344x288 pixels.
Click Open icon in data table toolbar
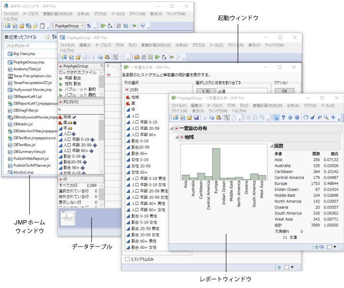click(78, 57)
